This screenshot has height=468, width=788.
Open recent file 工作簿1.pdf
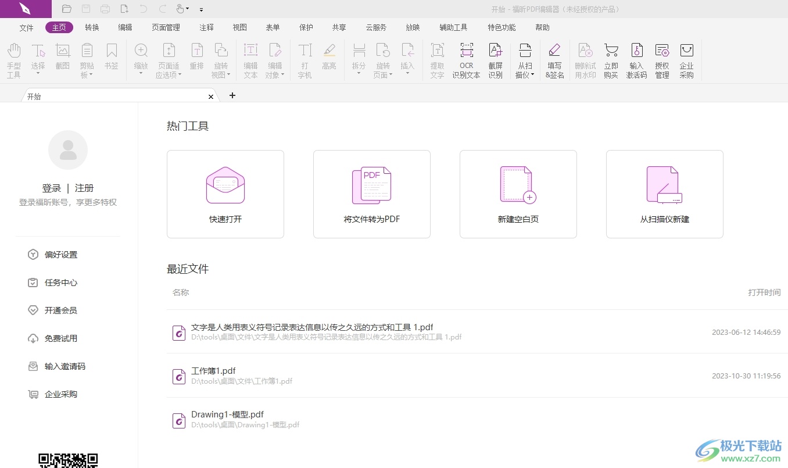(x=477, y=376)
